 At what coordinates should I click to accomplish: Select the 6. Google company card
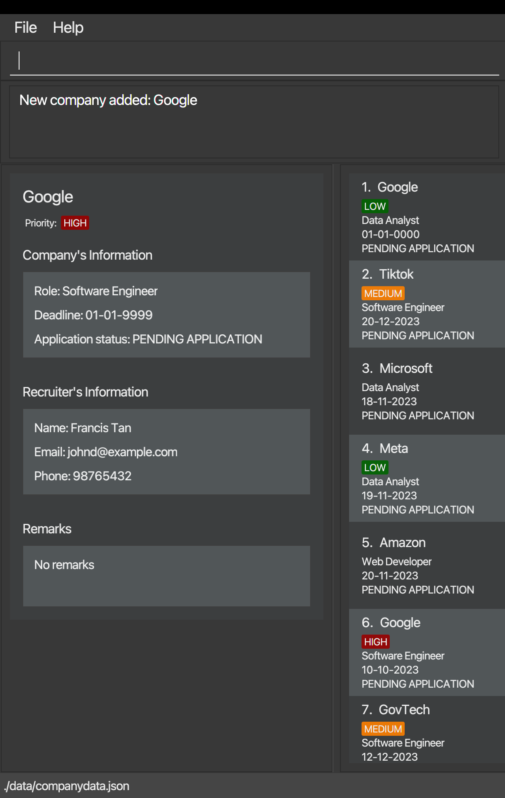pyautogui.click(x=427, y=652)
